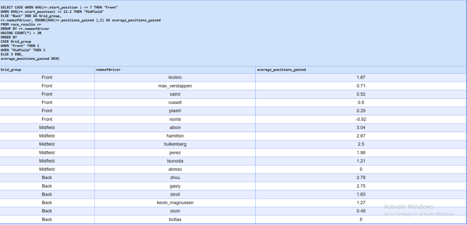Select the max_verstappen driver cell

click(175, 86)
